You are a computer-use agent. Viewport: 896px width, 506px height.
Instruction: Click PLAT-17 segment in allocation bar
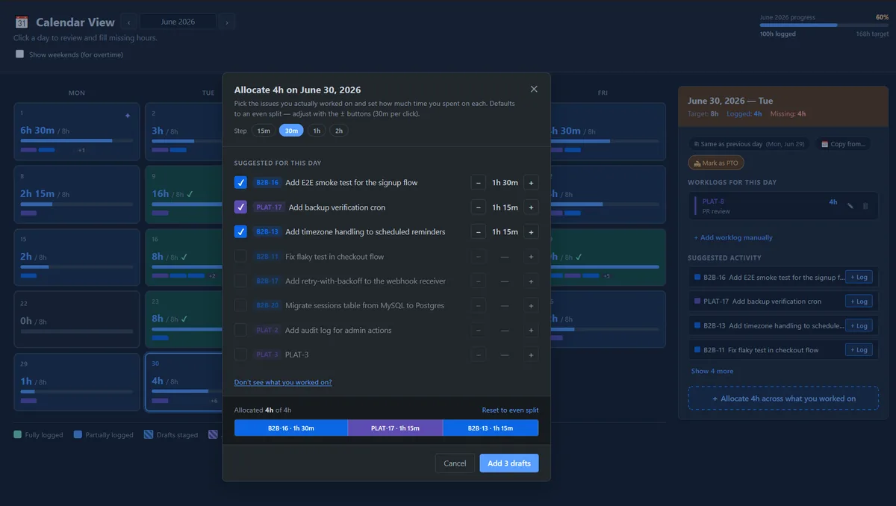[x=396, y=428]
